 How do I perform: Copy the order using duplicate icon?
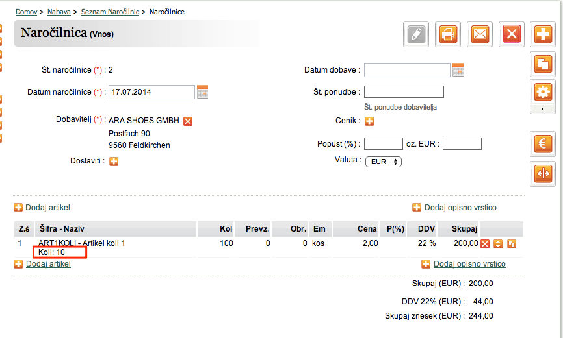(543, 64)
